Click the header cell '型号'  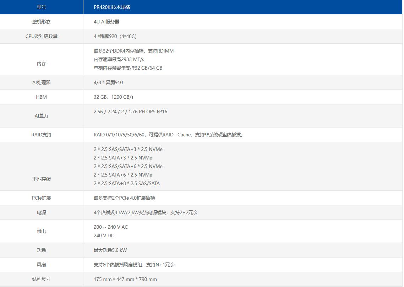click(42, 7)
